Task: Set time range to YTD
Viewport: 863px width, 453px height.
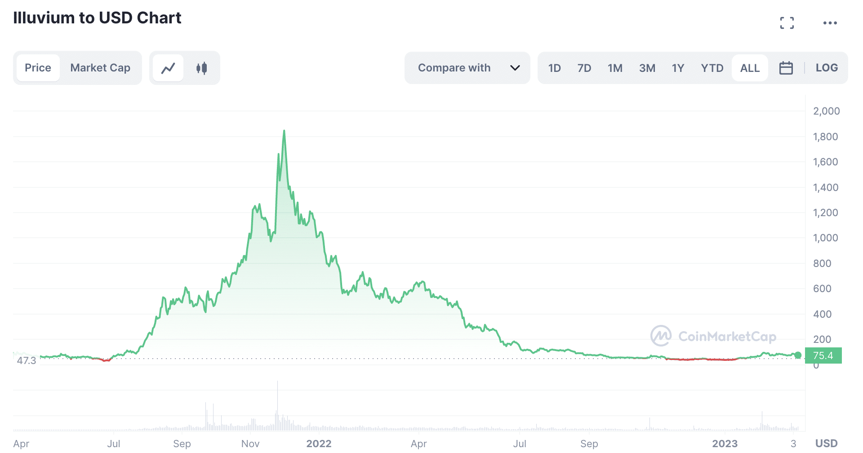Action: 712,68
